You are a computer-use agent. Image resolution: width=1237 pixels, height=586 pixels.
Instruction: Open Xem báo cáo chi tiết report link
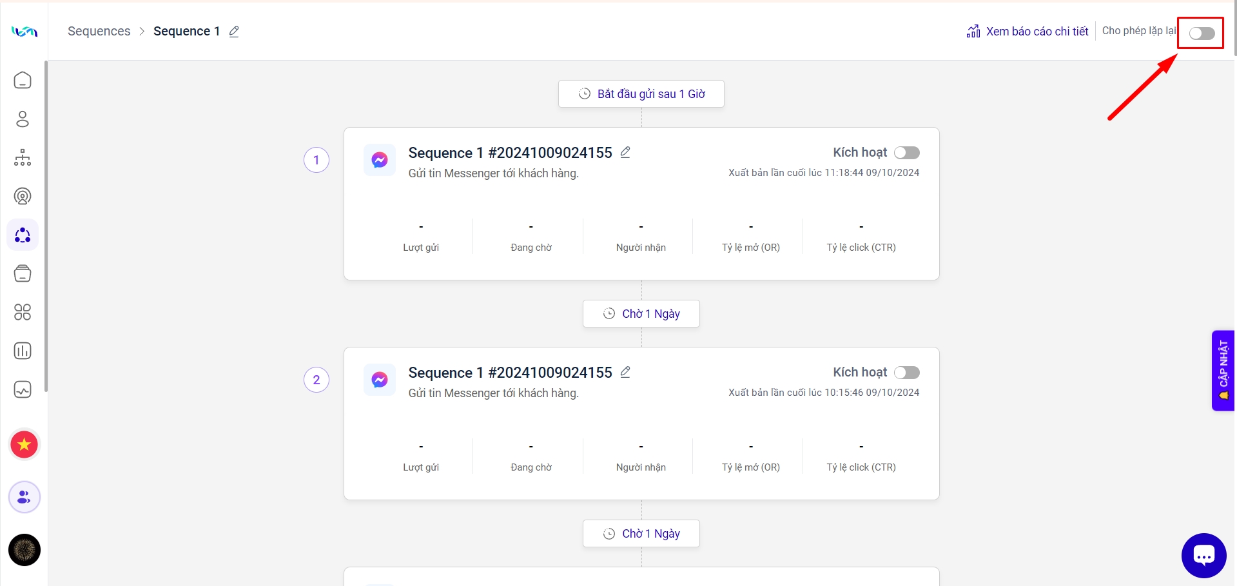coord(1028,32)
